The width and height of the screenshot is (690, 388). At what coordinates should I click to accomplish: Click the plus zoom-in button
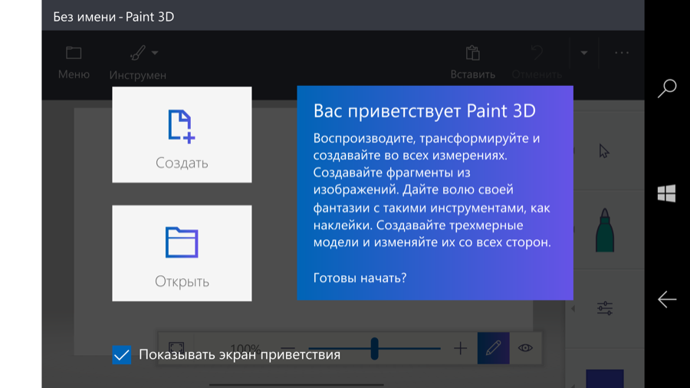460,348
